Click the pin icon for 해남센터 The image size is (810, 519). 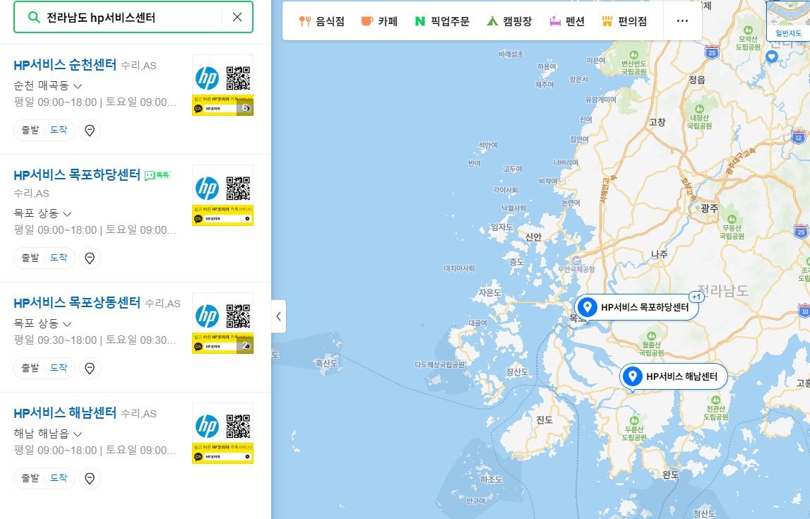pos(90,478)
